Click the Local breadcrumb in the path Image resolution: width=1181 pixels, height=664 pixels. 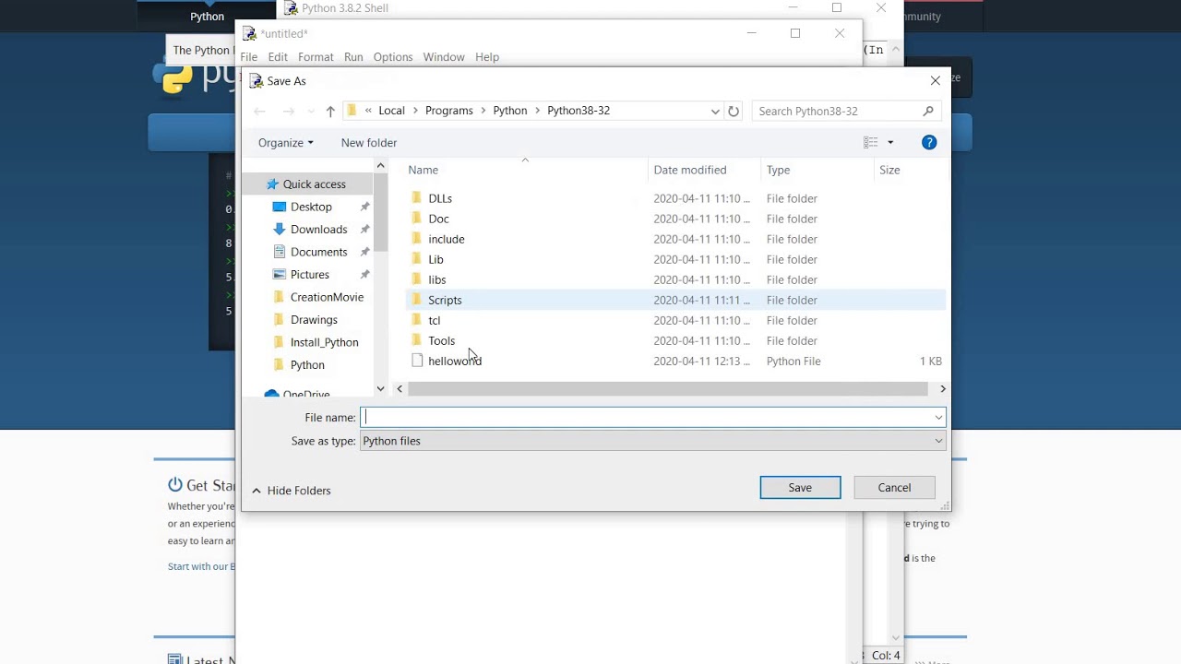tap(391, 111)
